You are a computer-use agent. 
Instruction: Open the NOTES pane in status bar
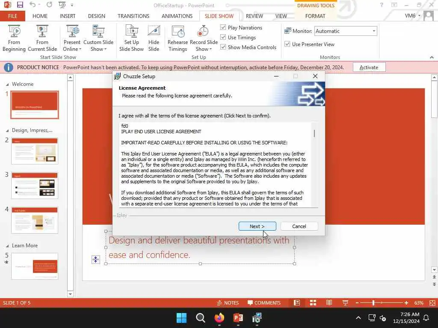(x=228, y=303)
